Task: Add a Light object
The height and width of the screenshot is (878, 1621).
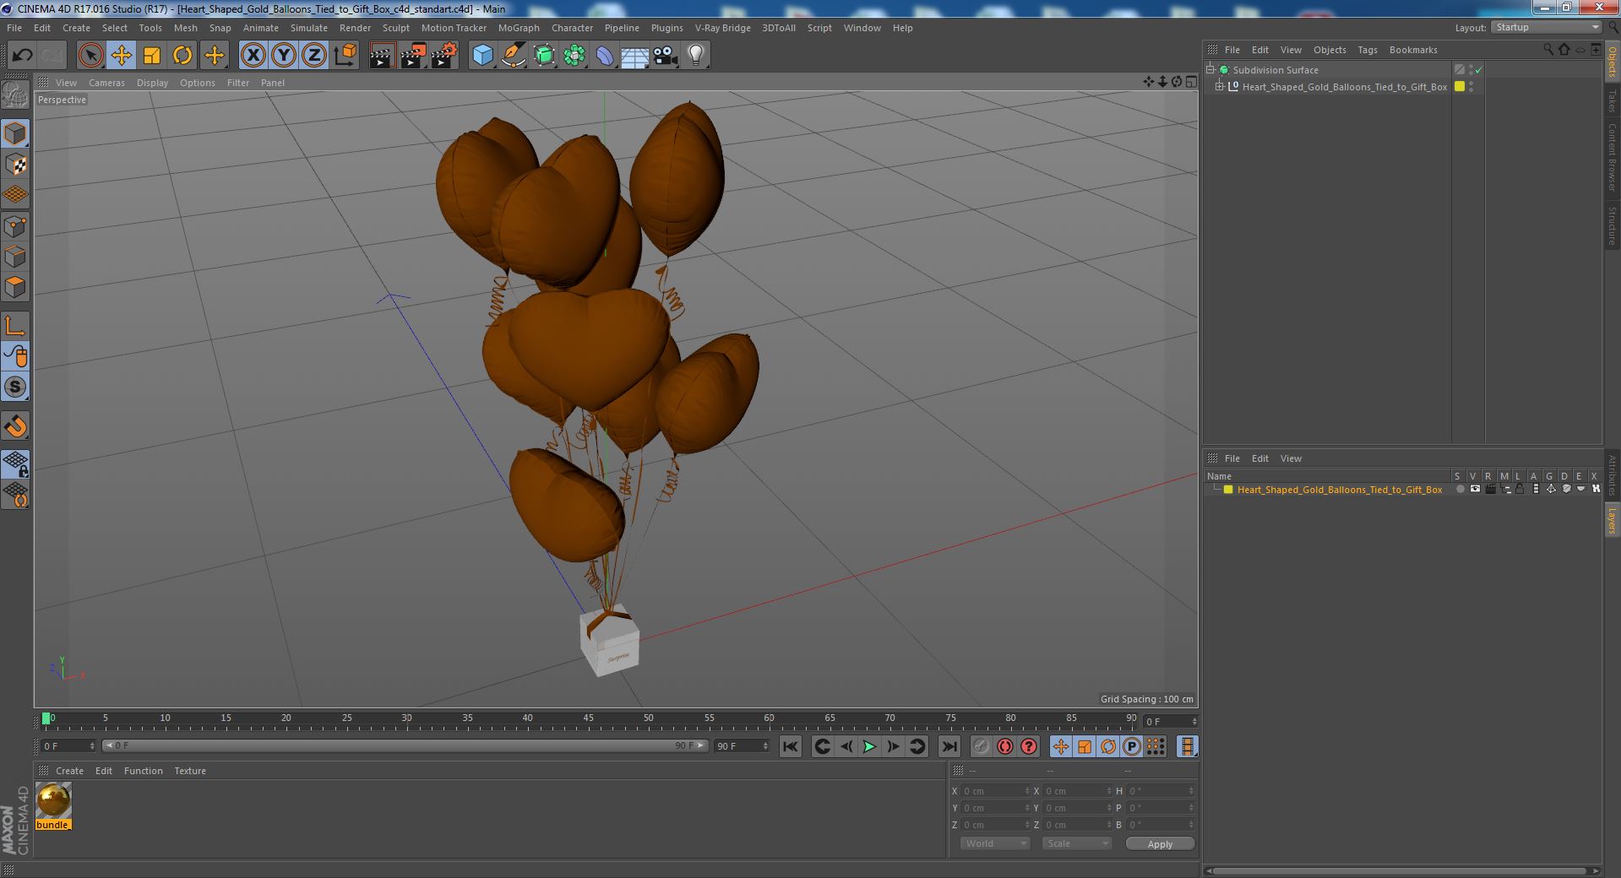Action: click(x=696, y=56)
